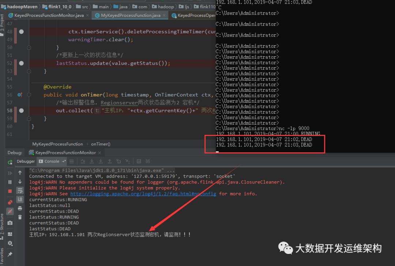Print the console output
The image size is (395, 266).
coord(20,209)
